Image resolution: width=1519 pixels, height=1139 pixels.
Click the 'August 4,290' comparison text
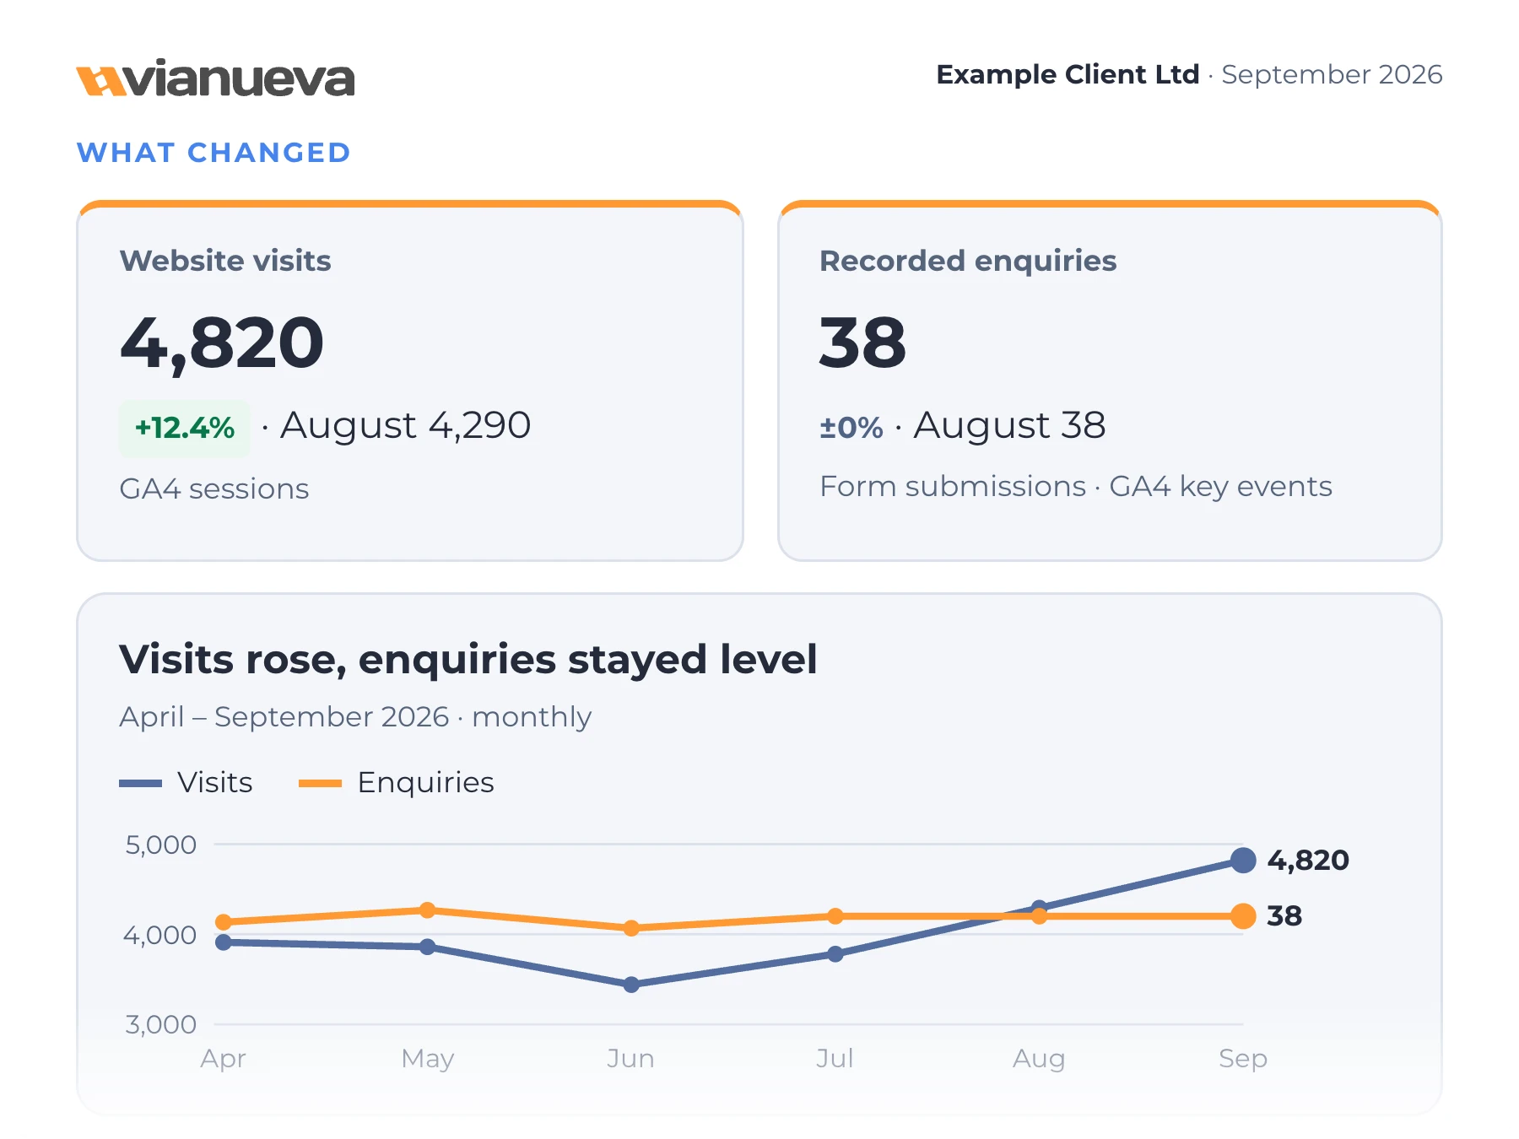click(x=406, y=425)
